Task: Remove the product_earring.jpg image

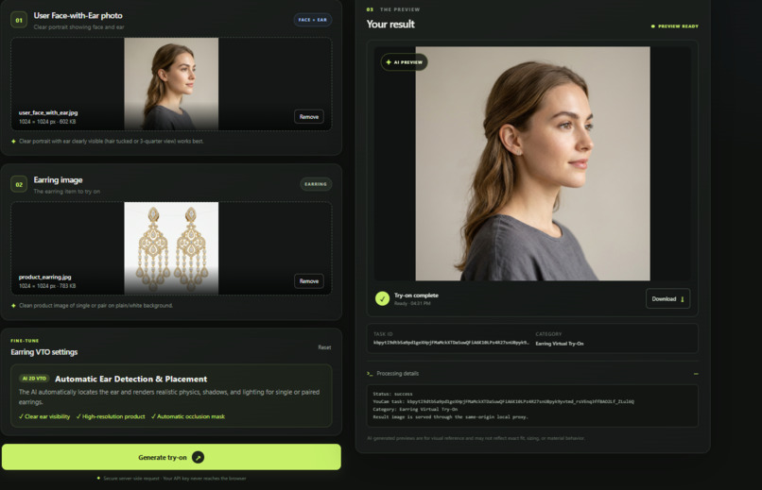Action: (309, 281)
